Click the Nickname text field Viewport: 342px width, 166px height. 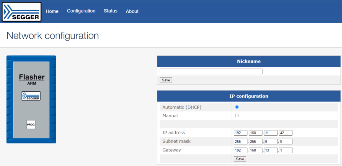point(211,72)
